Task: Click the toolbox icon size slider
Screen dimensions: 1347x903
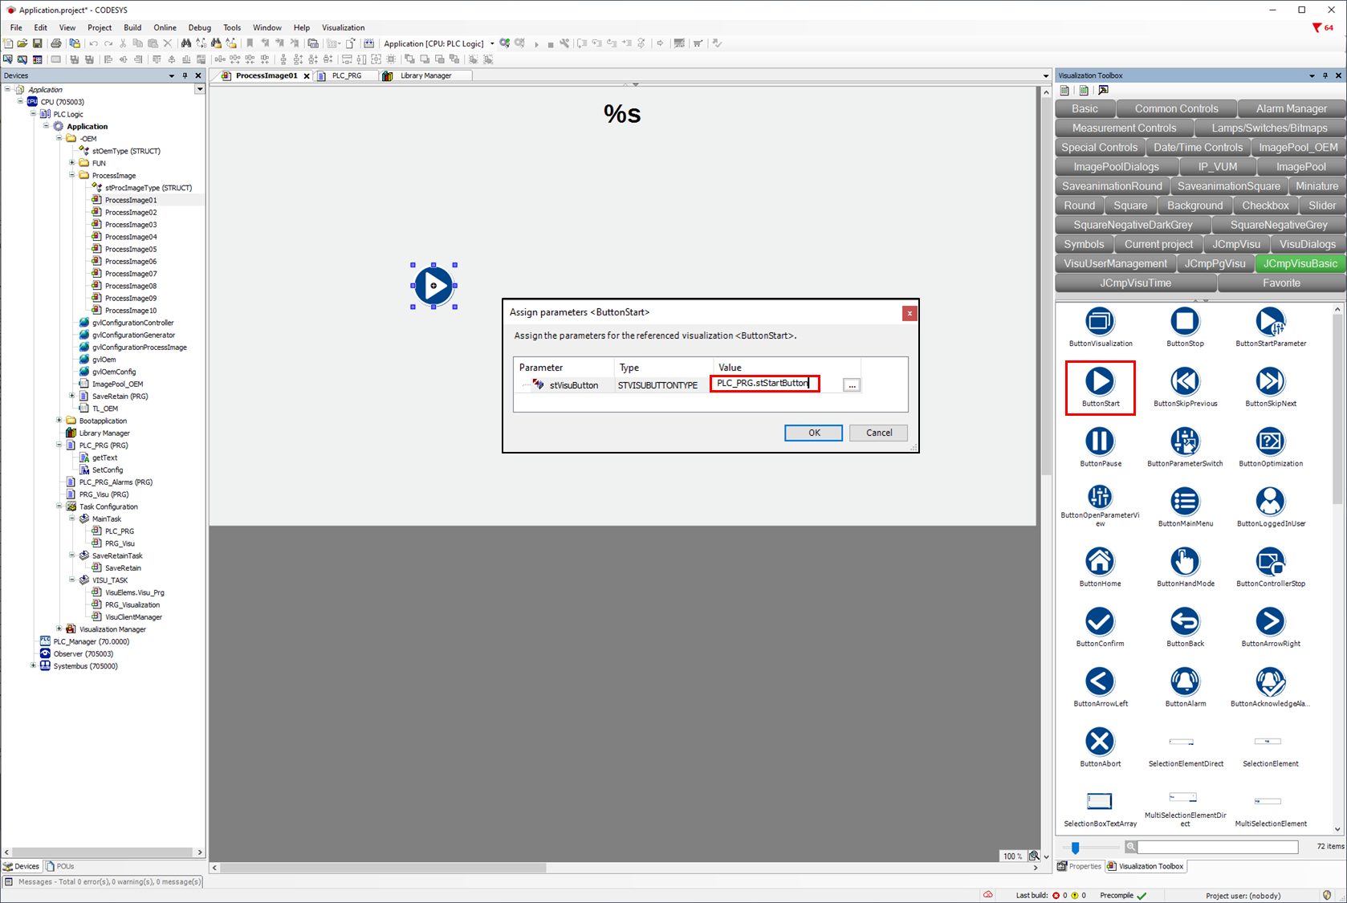Action: pos(1076,847)
